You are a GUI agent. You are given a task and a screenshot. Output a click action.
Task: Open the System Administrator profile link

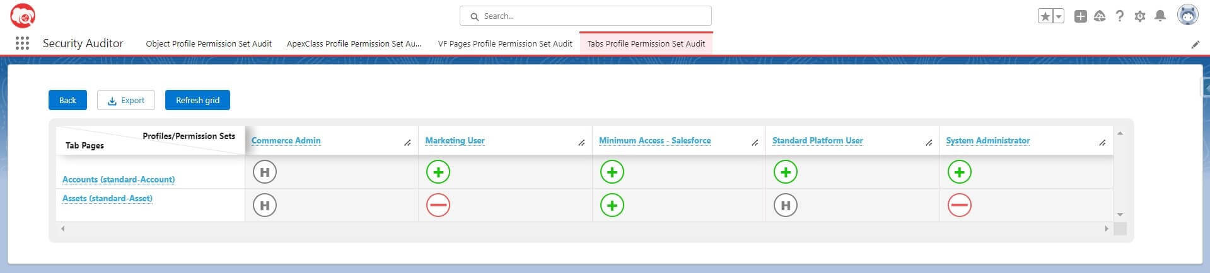pos(987,140)
